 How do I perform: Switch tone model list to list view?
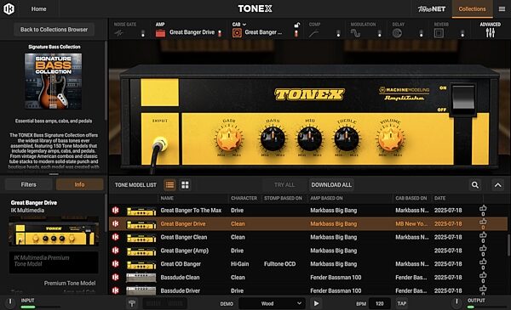coord(169,185)
